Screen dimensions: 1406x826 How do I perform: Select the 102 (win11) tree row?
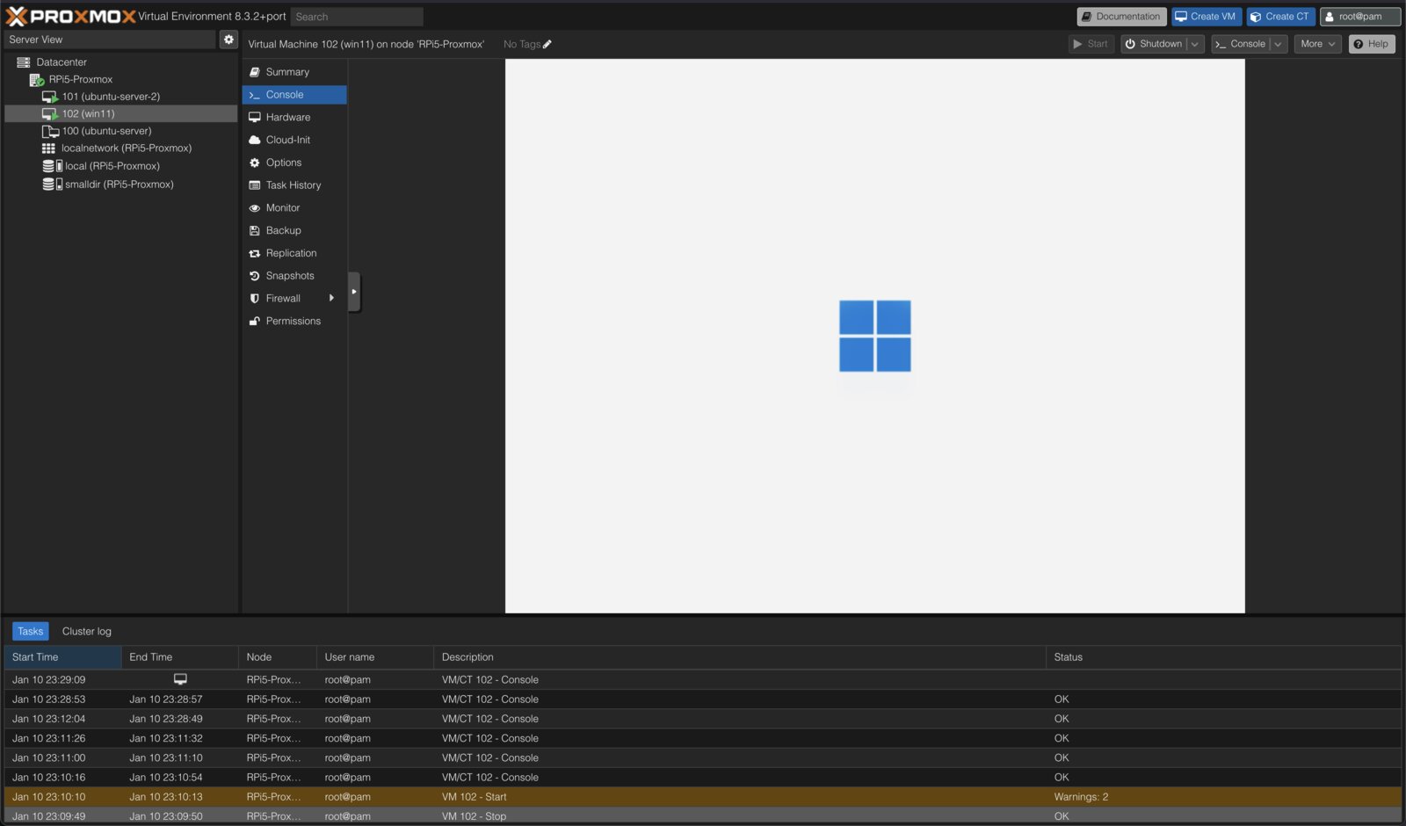point(121,114)
